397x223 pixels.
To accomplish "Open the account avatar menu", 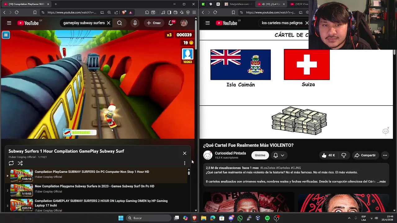I will [x=184, y=23].
